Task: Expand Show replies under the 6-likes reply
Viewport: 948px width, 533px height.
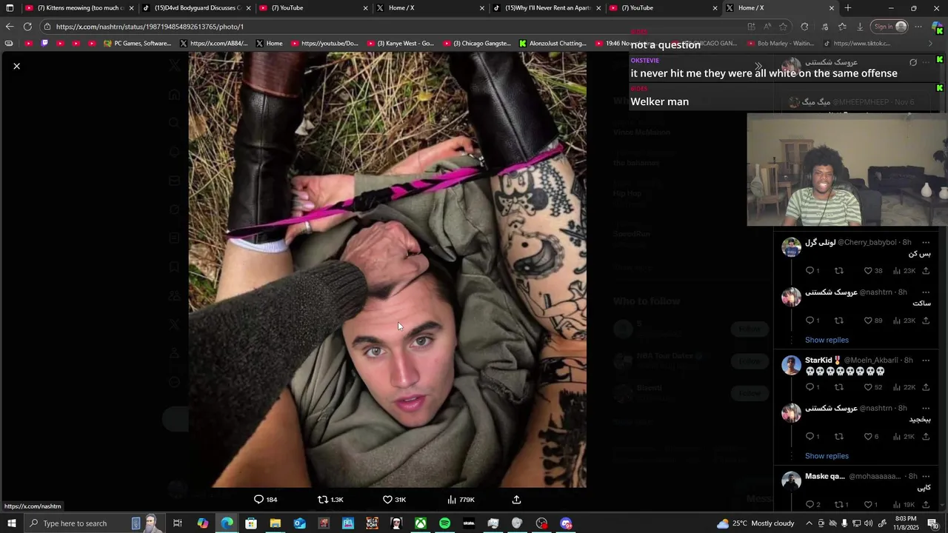Action: 827,456
